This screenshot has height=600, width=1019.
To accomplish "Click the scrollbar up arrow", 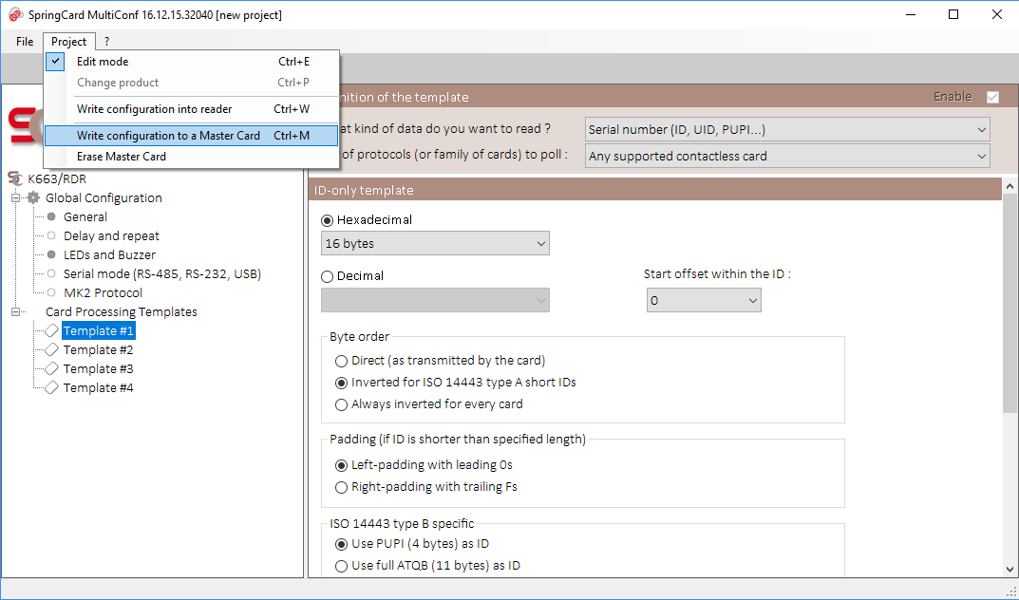I will coord(1010,186).
